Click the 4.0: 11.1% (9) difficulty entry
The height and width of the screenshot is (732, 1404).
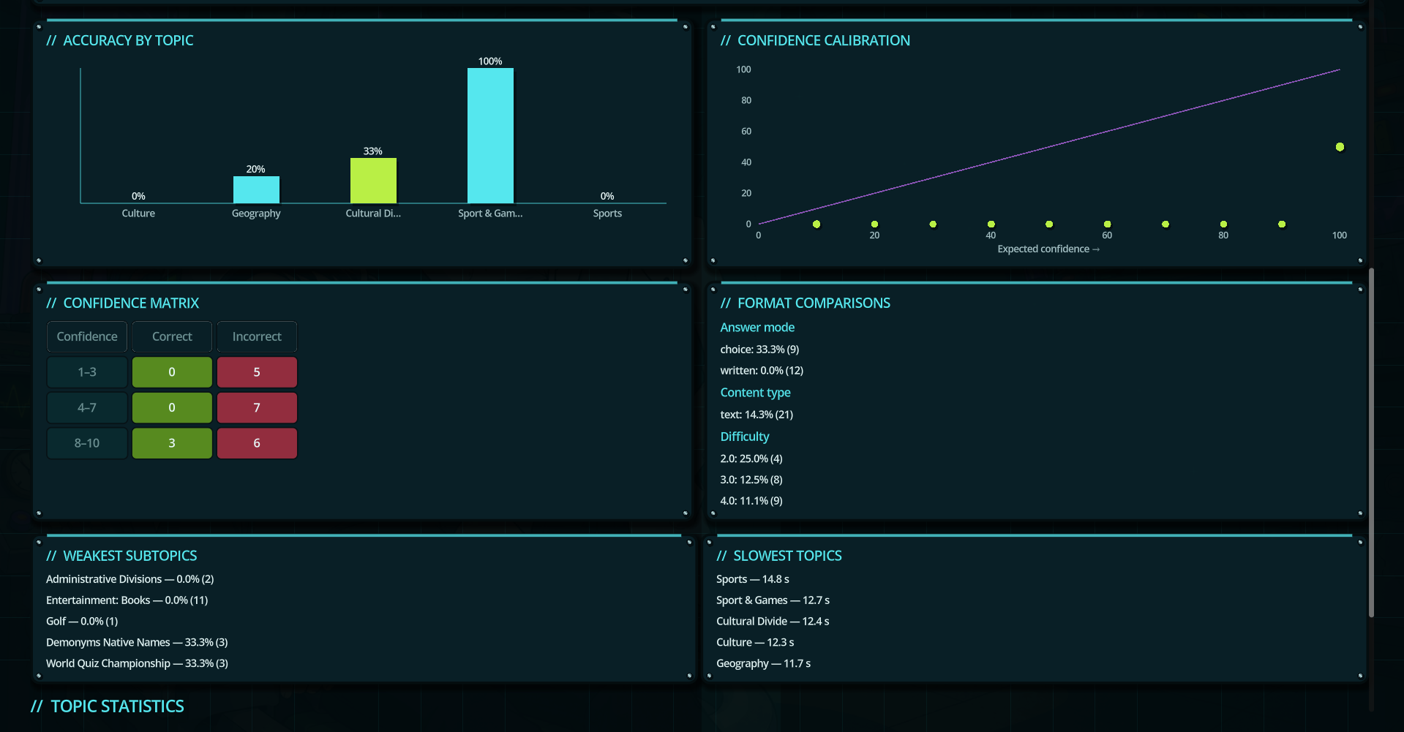coord(751,501)
